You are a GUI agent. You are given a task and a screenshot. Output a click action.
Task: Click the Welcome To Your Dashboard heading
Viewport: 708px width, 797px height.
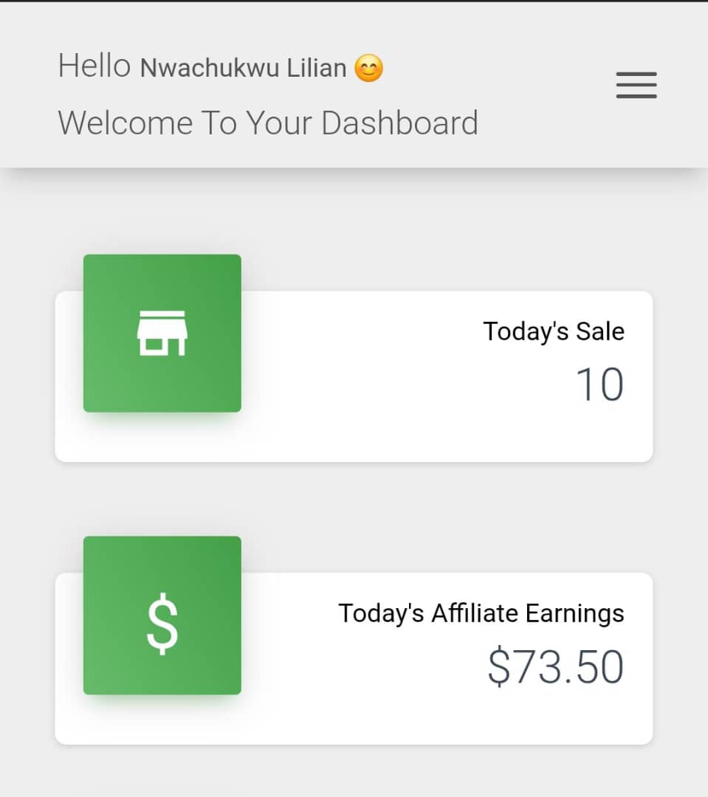(268, 123)
